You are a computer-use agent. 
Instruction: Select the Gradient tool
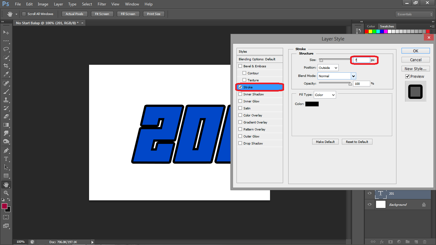click(x=6, y=125)
